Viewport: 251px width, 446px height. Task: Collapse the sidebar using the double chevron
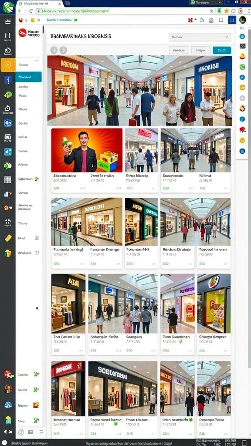pyautogui.click(x=37, y=61)
